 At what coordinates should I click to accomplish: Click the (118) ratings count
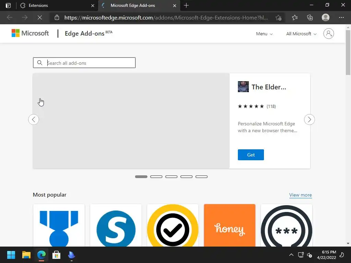(271, 107)
